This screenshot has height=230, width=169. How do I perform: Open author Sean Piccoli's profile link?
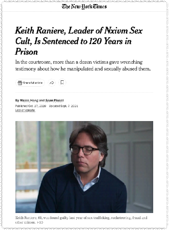(x=55, y=100)
